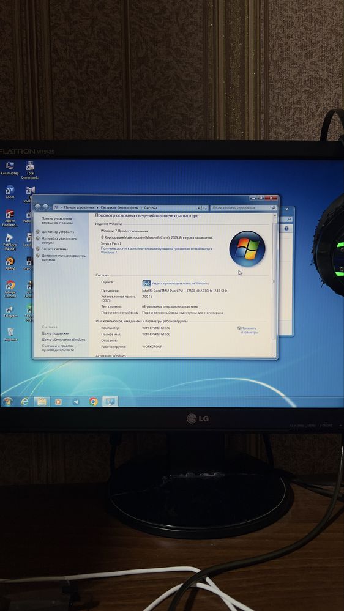This screenshot has width=344, height=611.
Task: Open the Корзина recycle bin icon
Action: (x=11, y=335)
